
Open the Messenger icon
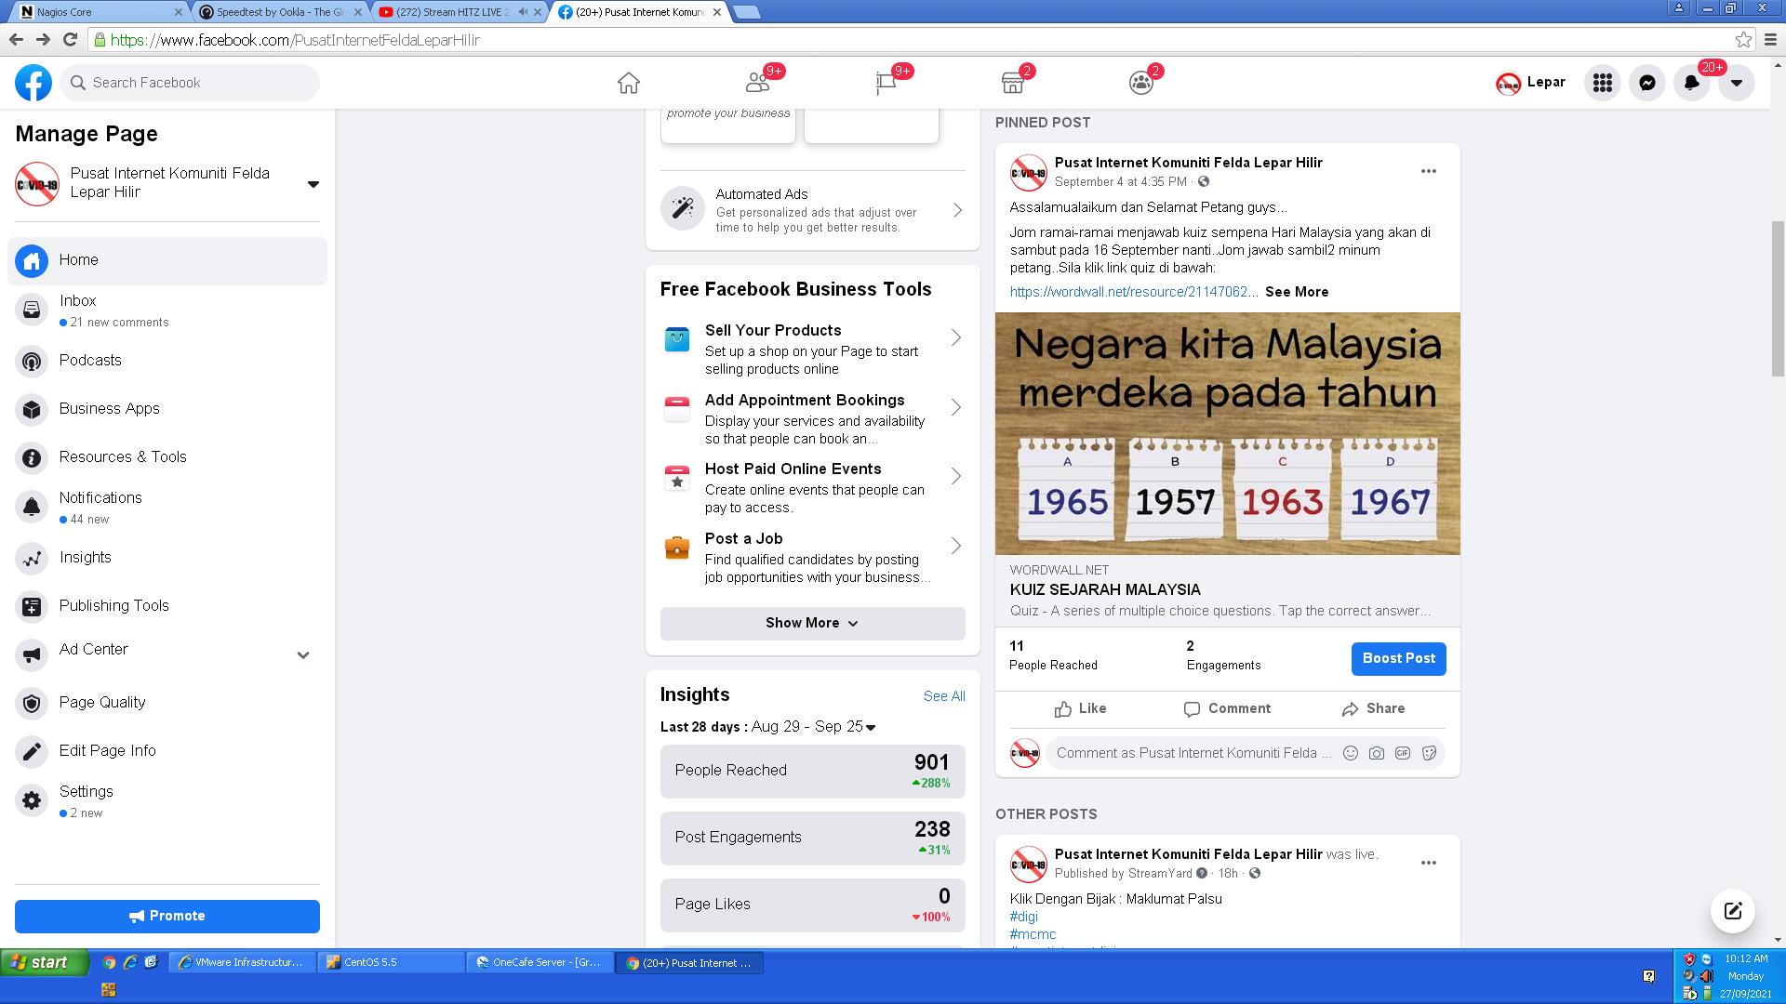point(1646,83)
